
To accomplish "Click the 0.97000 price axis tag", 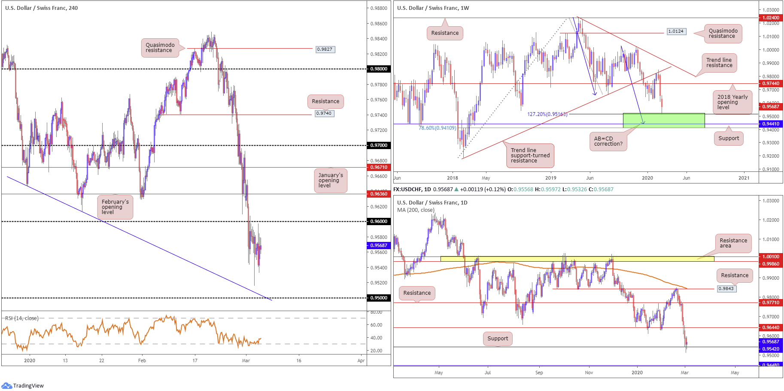I will point(379,145).
